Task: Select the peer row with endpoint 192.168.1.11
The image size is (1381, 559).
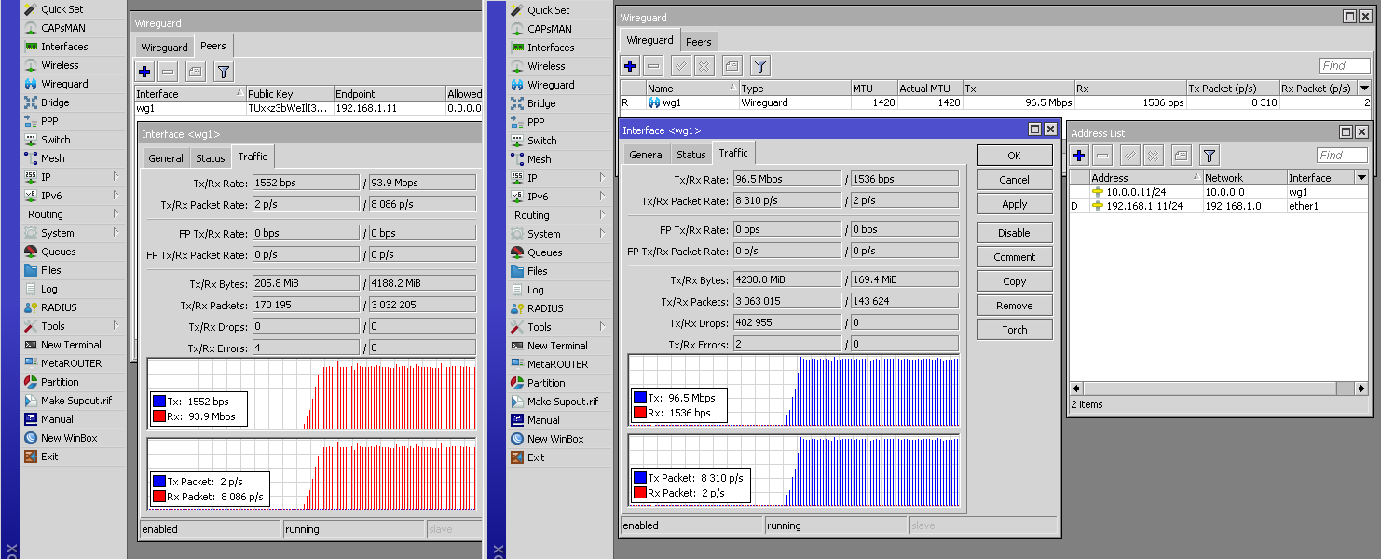Action: [x=308, y=108]
